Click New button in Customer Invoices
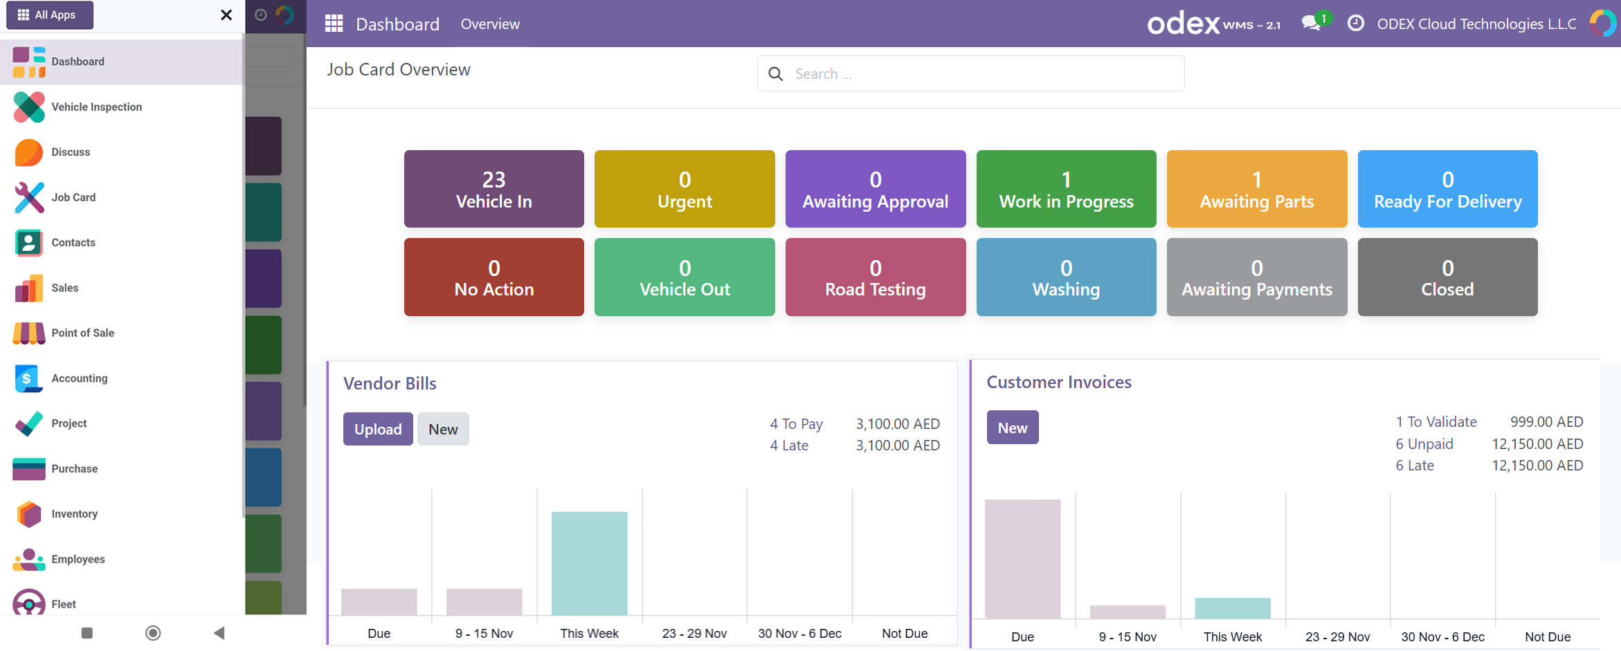 pyautogui.click(x=1012, y=428)
